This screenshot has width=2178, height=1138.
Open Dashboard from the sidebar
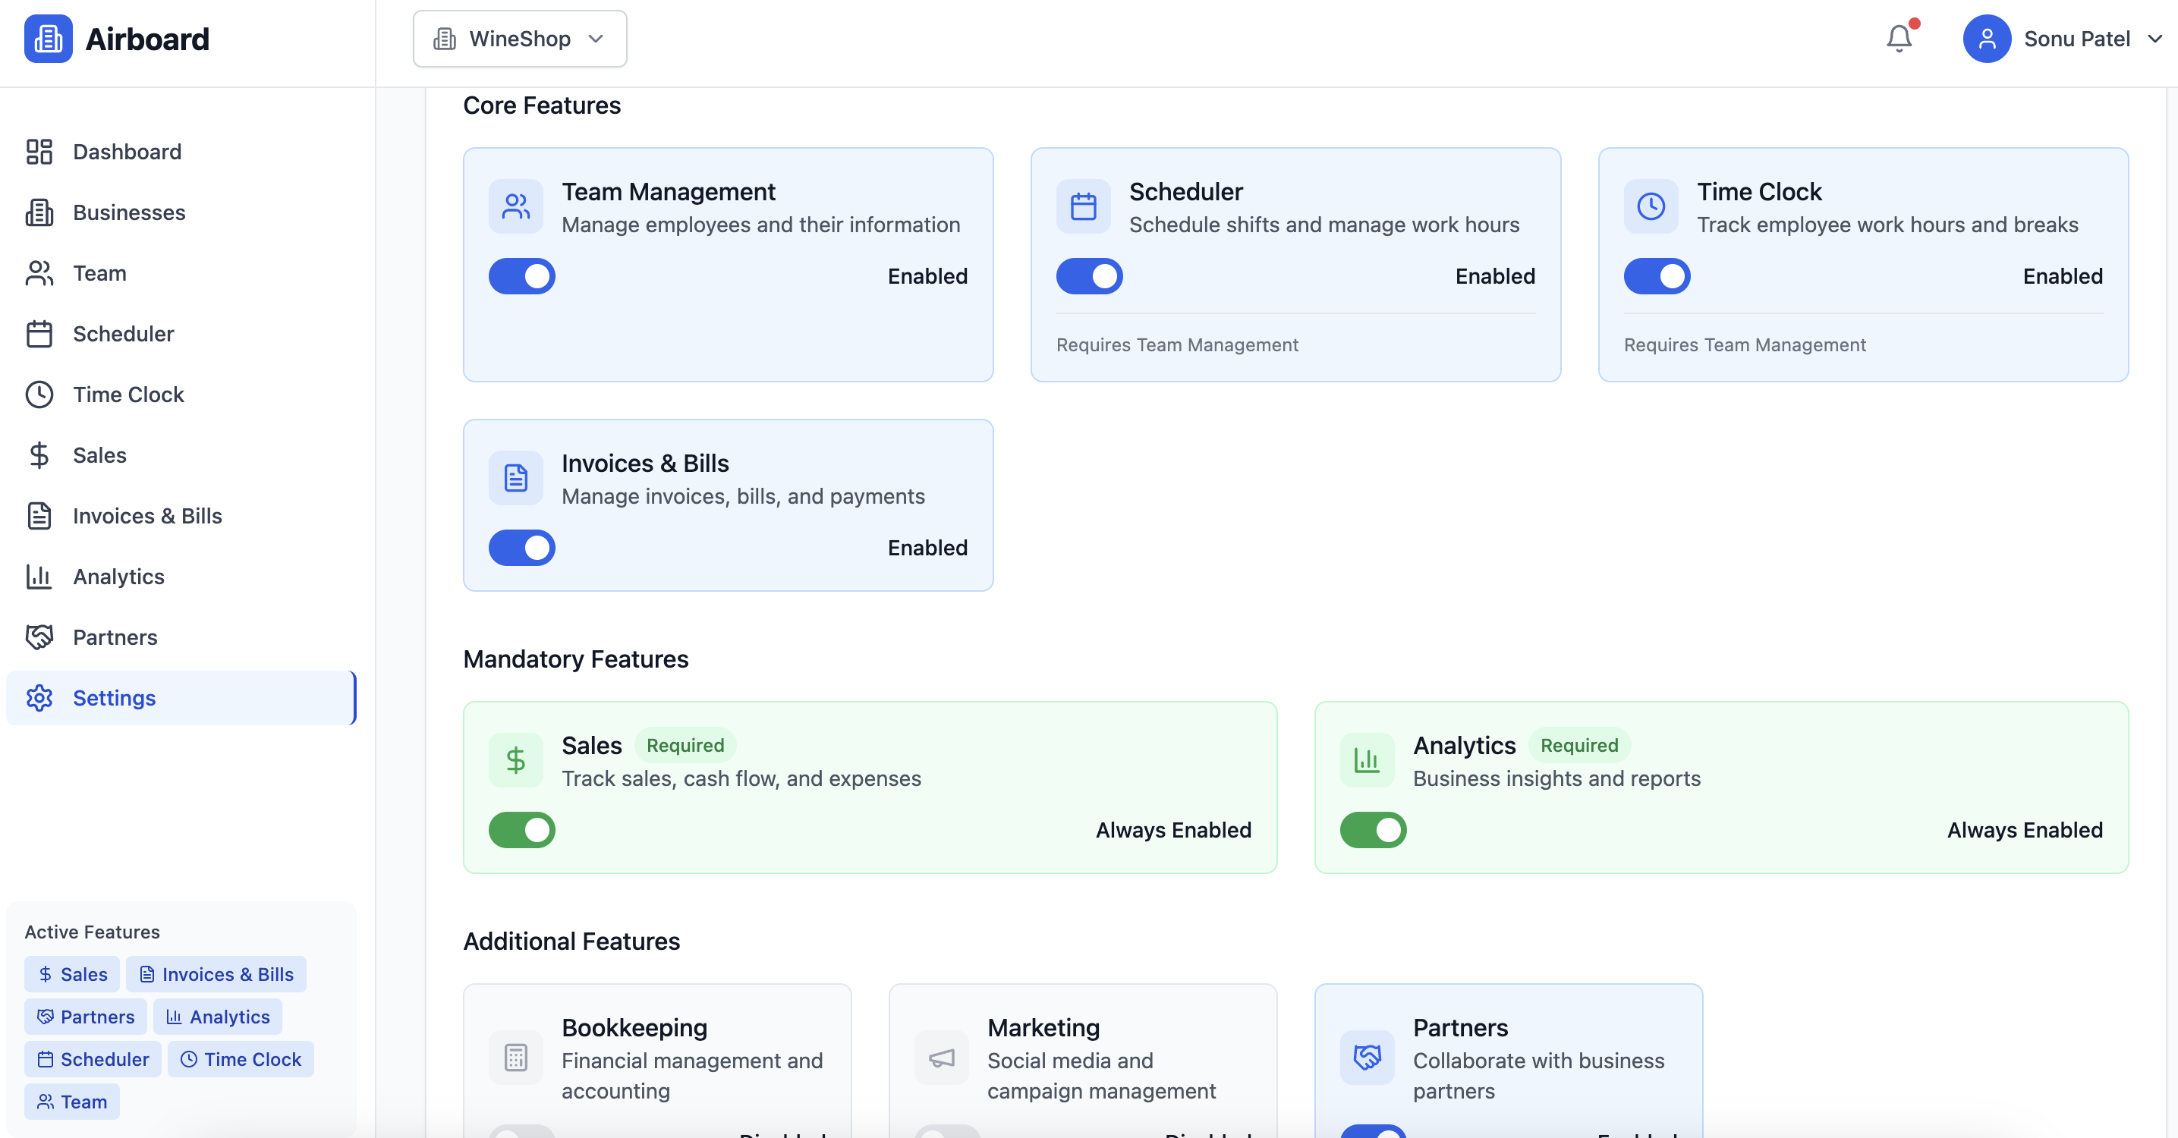click(127, 151)
